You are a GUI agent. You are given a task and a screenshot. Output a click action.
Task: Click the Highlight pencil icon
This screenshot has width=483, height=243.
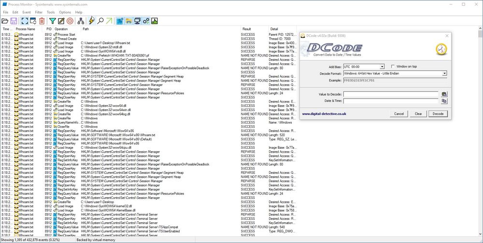click(61, 21)
